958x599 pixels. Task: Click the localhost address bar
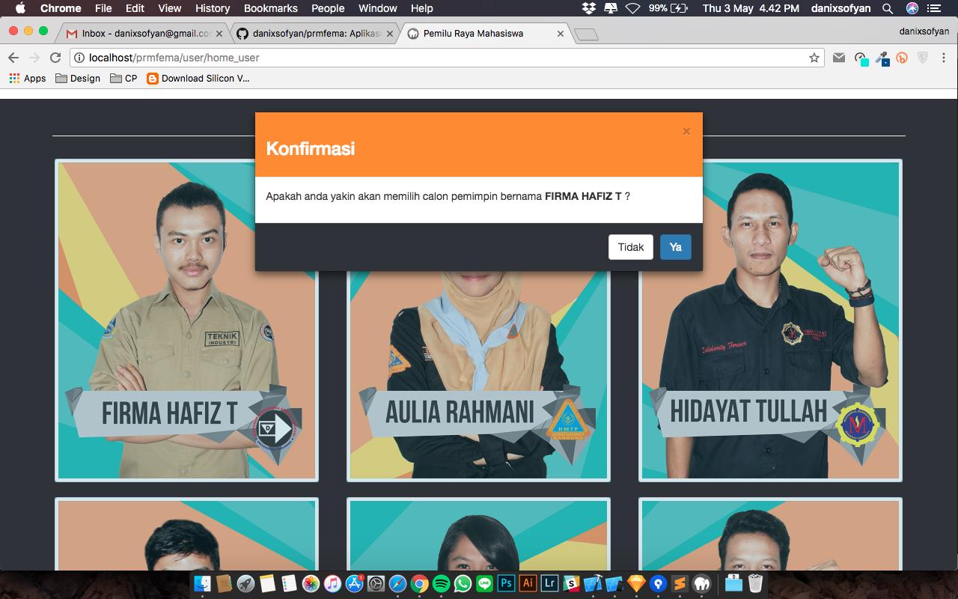pos(447,58)
